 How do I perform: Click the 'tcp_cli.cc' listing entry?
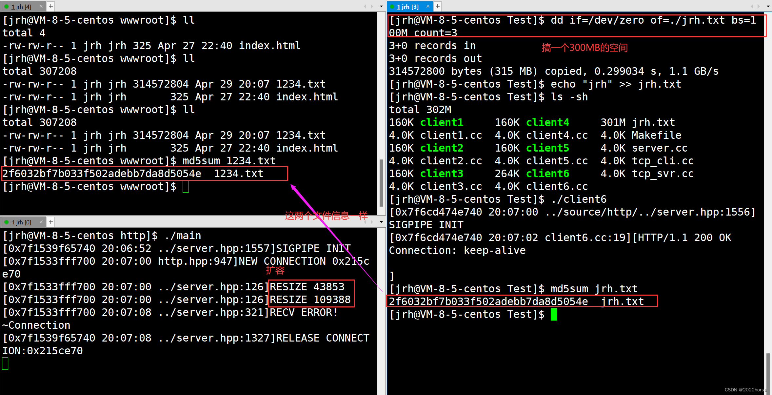663,161
